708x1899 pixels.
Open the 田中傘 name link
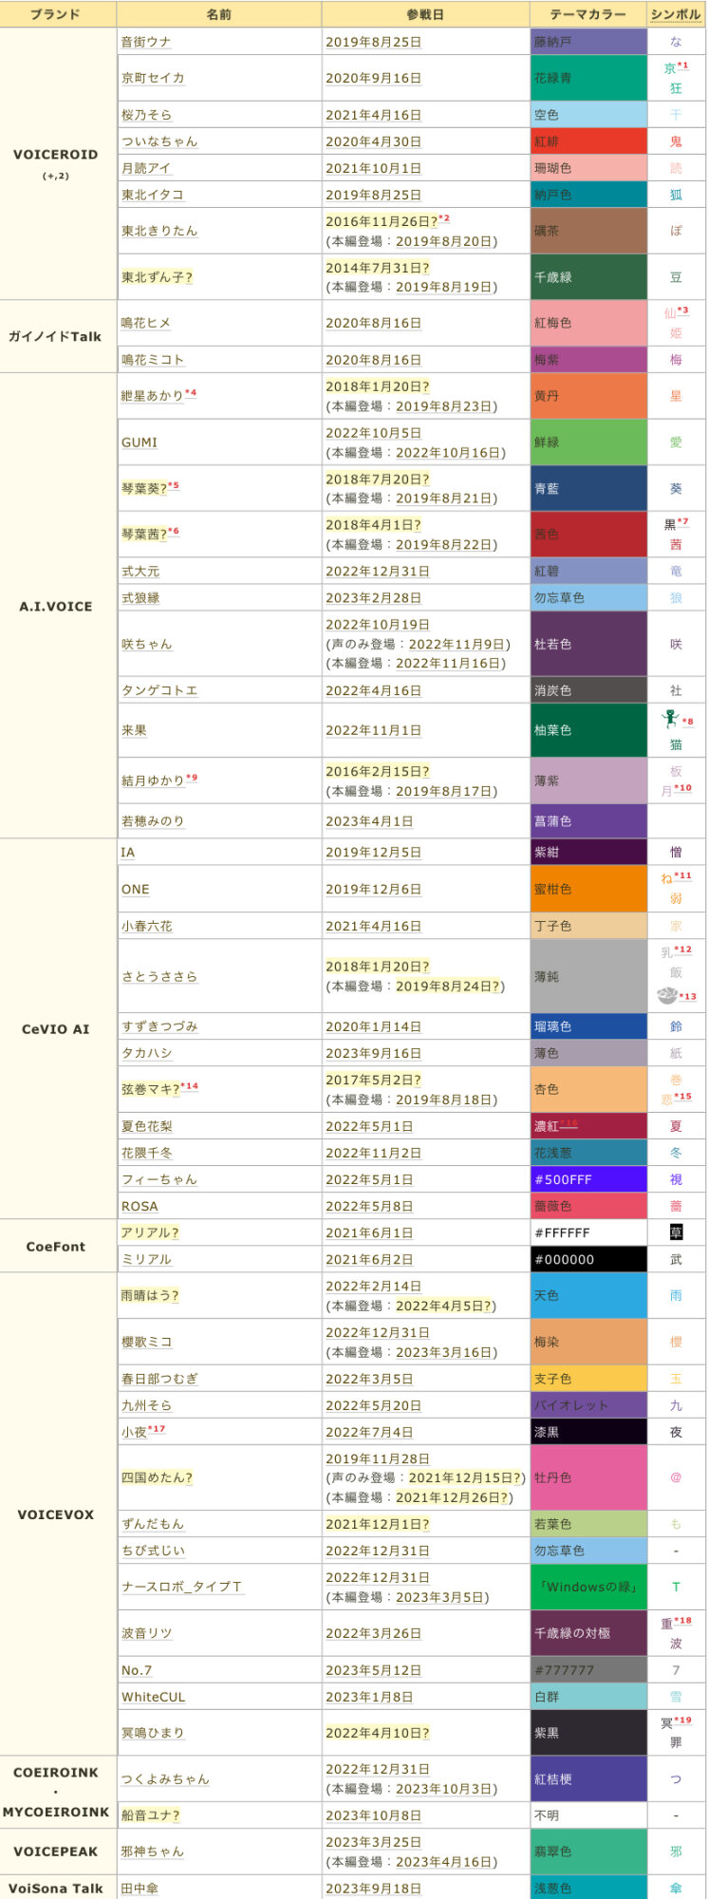pos(140,1889)
